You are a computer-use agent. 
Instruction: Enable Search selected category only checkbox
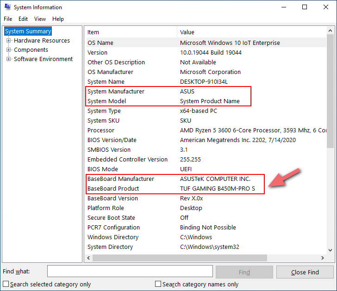[x=6, y=284]
